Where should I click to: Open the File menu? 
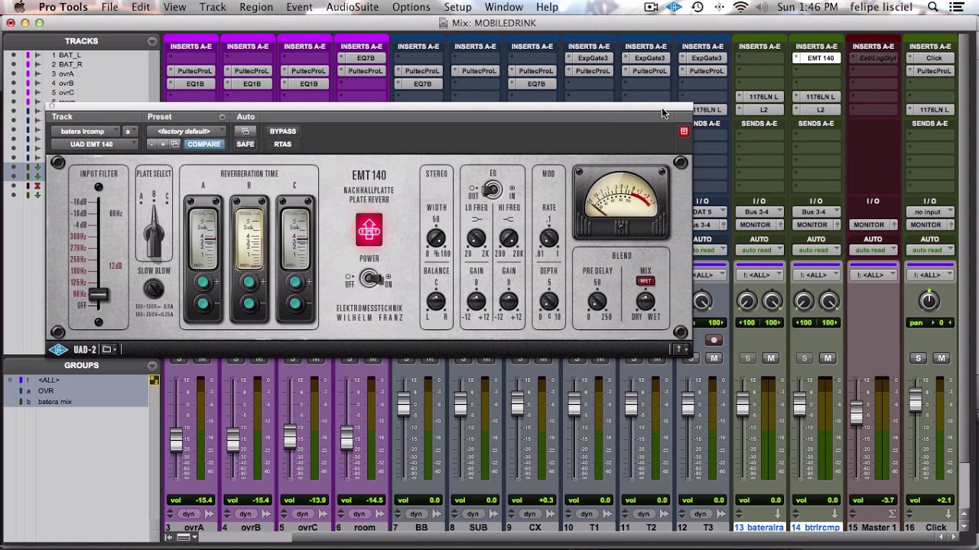(x=109, y=7)
